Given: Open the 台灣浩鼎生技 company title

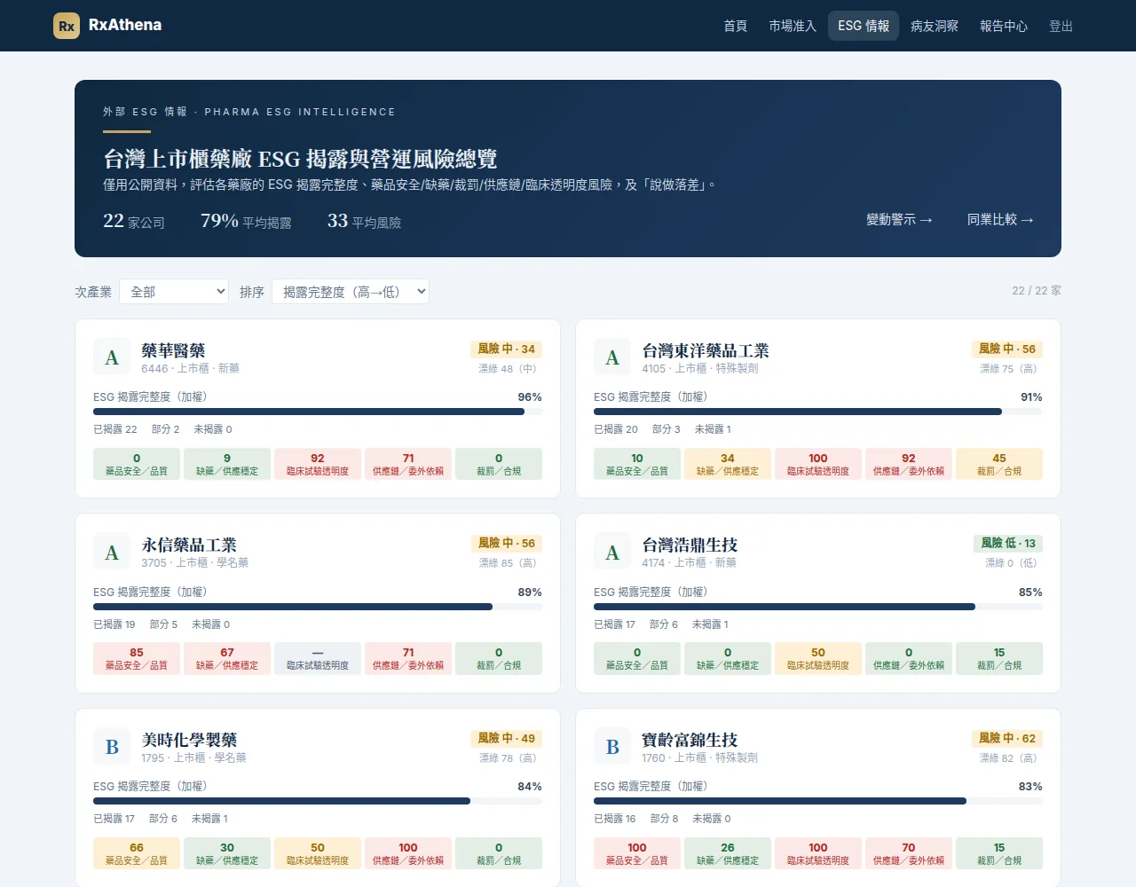Looking at the screenshot, I should 690,545.
